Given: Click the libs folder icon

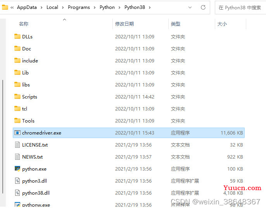Looking at the screenshot, I should pyautogui.click(x=17, y=85).
